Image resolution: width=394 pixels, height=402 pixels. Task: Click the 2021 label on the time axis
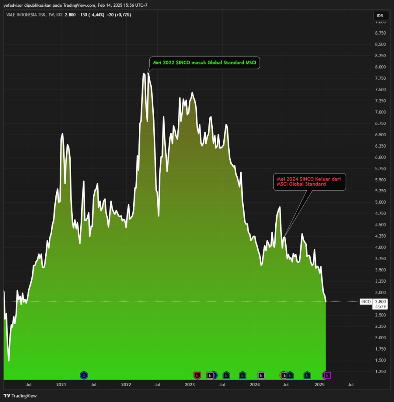61,385
